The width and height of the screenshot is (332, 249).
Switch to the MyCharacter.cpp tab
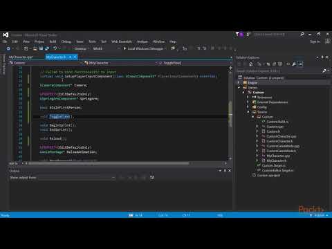coord(21,57)
